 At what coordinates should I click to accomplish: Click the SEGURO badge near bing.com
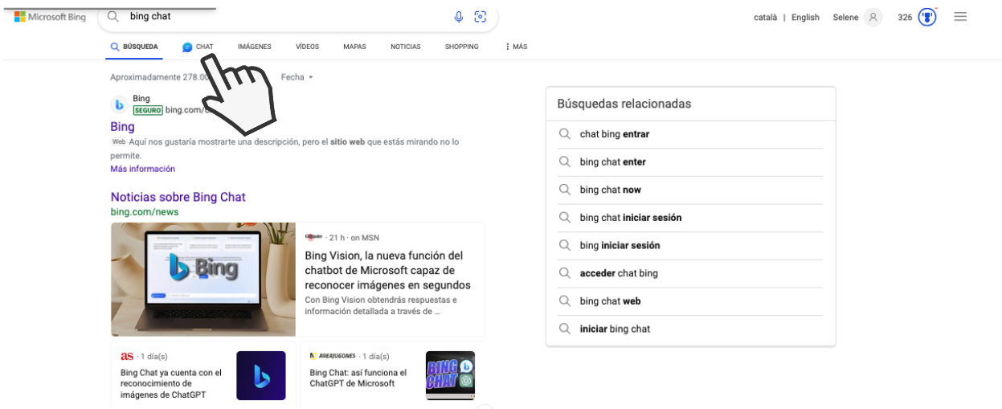(148, 110)
